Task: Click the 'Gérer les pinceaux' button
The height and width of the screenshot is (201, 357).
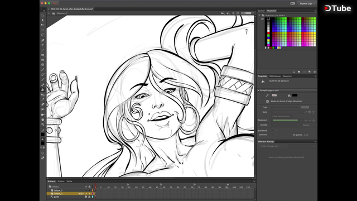Action: tap(281, 116)
